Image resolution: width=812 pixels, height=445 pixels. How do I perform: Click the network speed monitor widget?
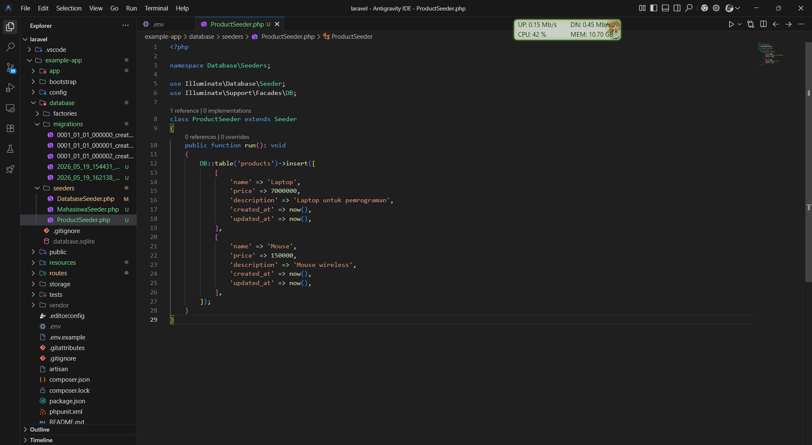click(x=567, y=29)
